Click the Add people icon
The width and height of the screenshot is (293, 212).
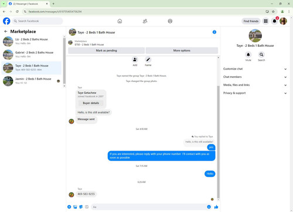(x=135, y=60)
